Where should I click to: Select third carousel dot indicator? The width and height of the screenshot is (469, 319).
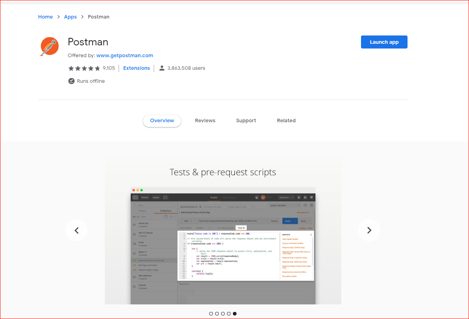pyautogui.click(x=223, y=313)
